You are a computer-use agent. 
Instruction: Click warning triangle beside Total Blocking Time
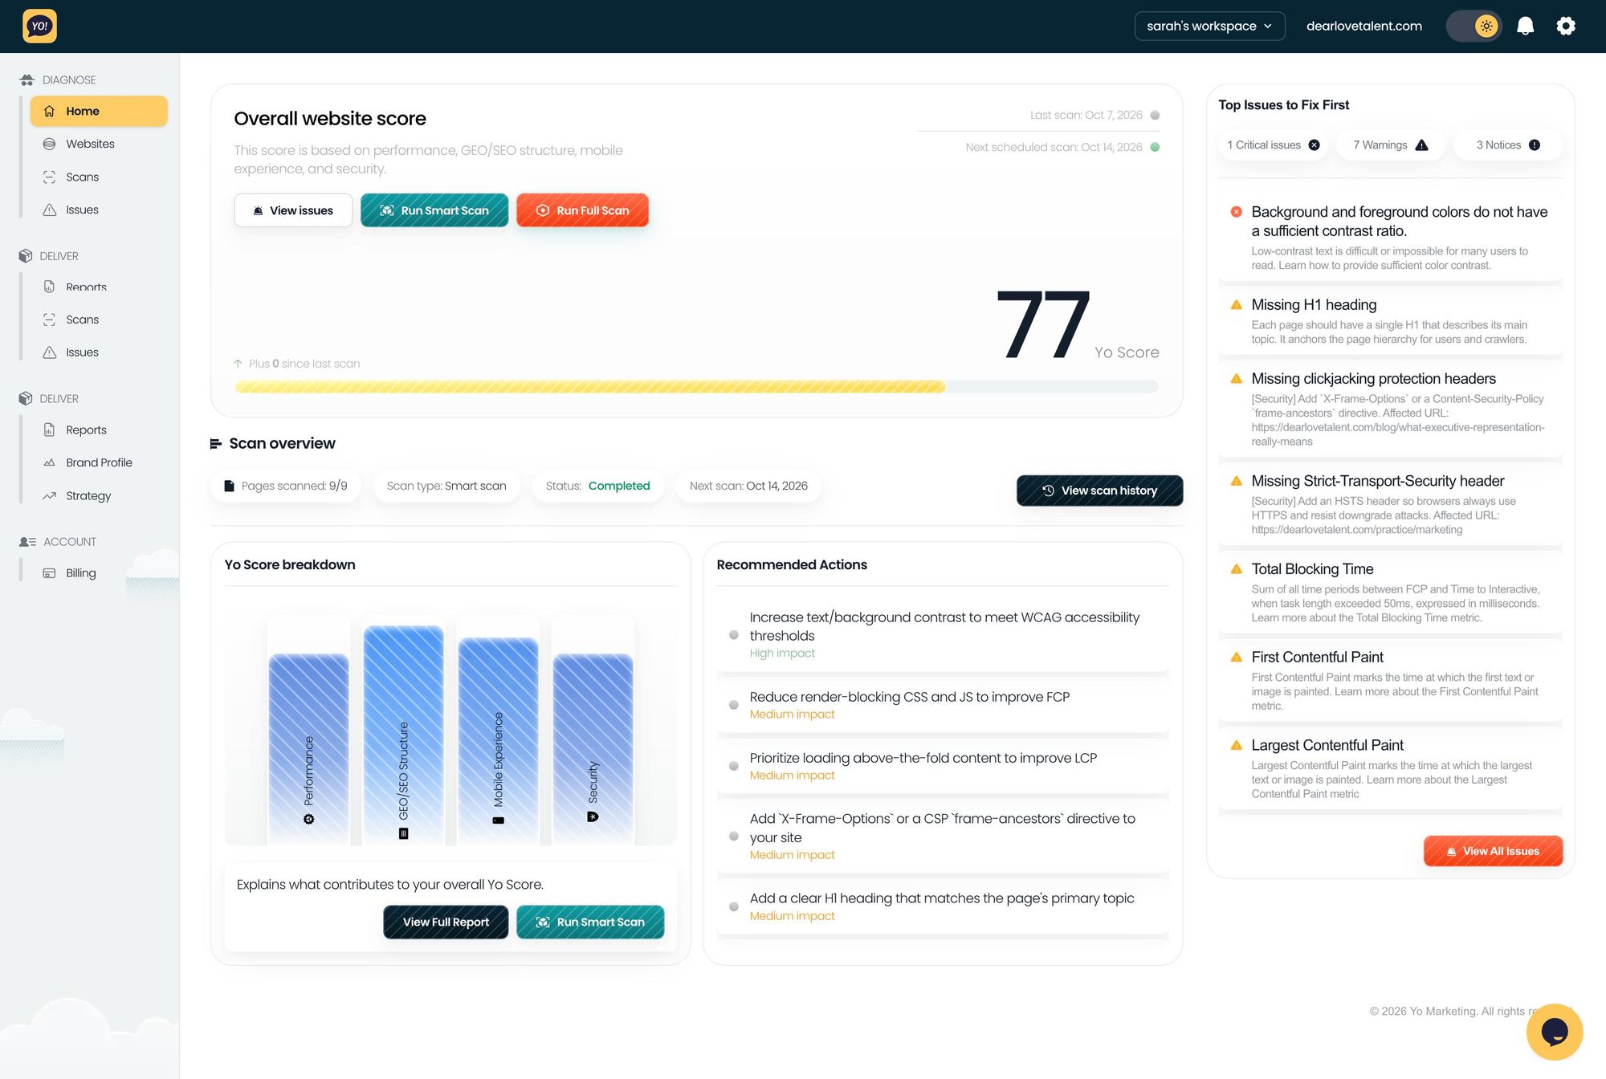[x=1237, y=569]
